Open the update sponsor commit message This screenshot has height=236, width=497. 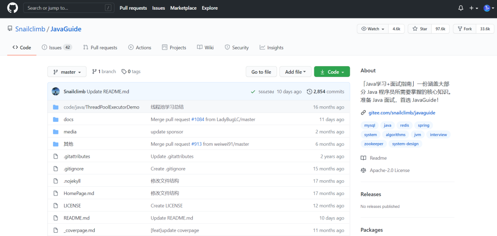click(x=167, y=132)
